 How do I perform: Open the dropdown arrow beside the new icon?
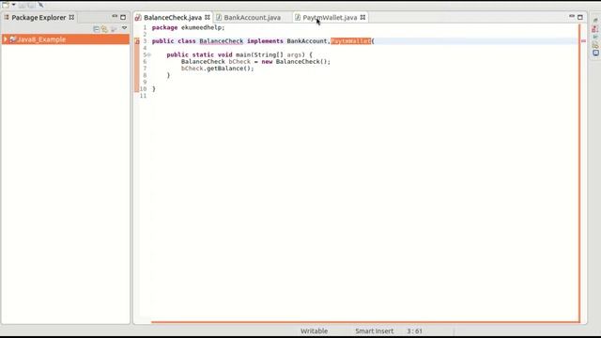tap(13, 5)
